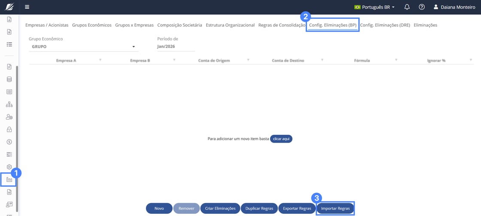The height and width of the screenshot is (216, 481).
Task: Sort by the Conta de Origem header
Action: click(x=214, y=61)
